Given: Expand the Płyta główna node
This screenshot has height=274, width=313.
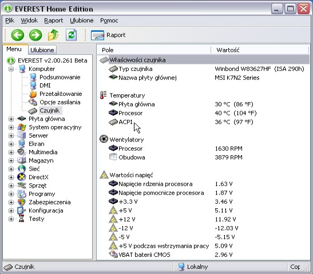Looking at the screenshot, I should point(11,119).
